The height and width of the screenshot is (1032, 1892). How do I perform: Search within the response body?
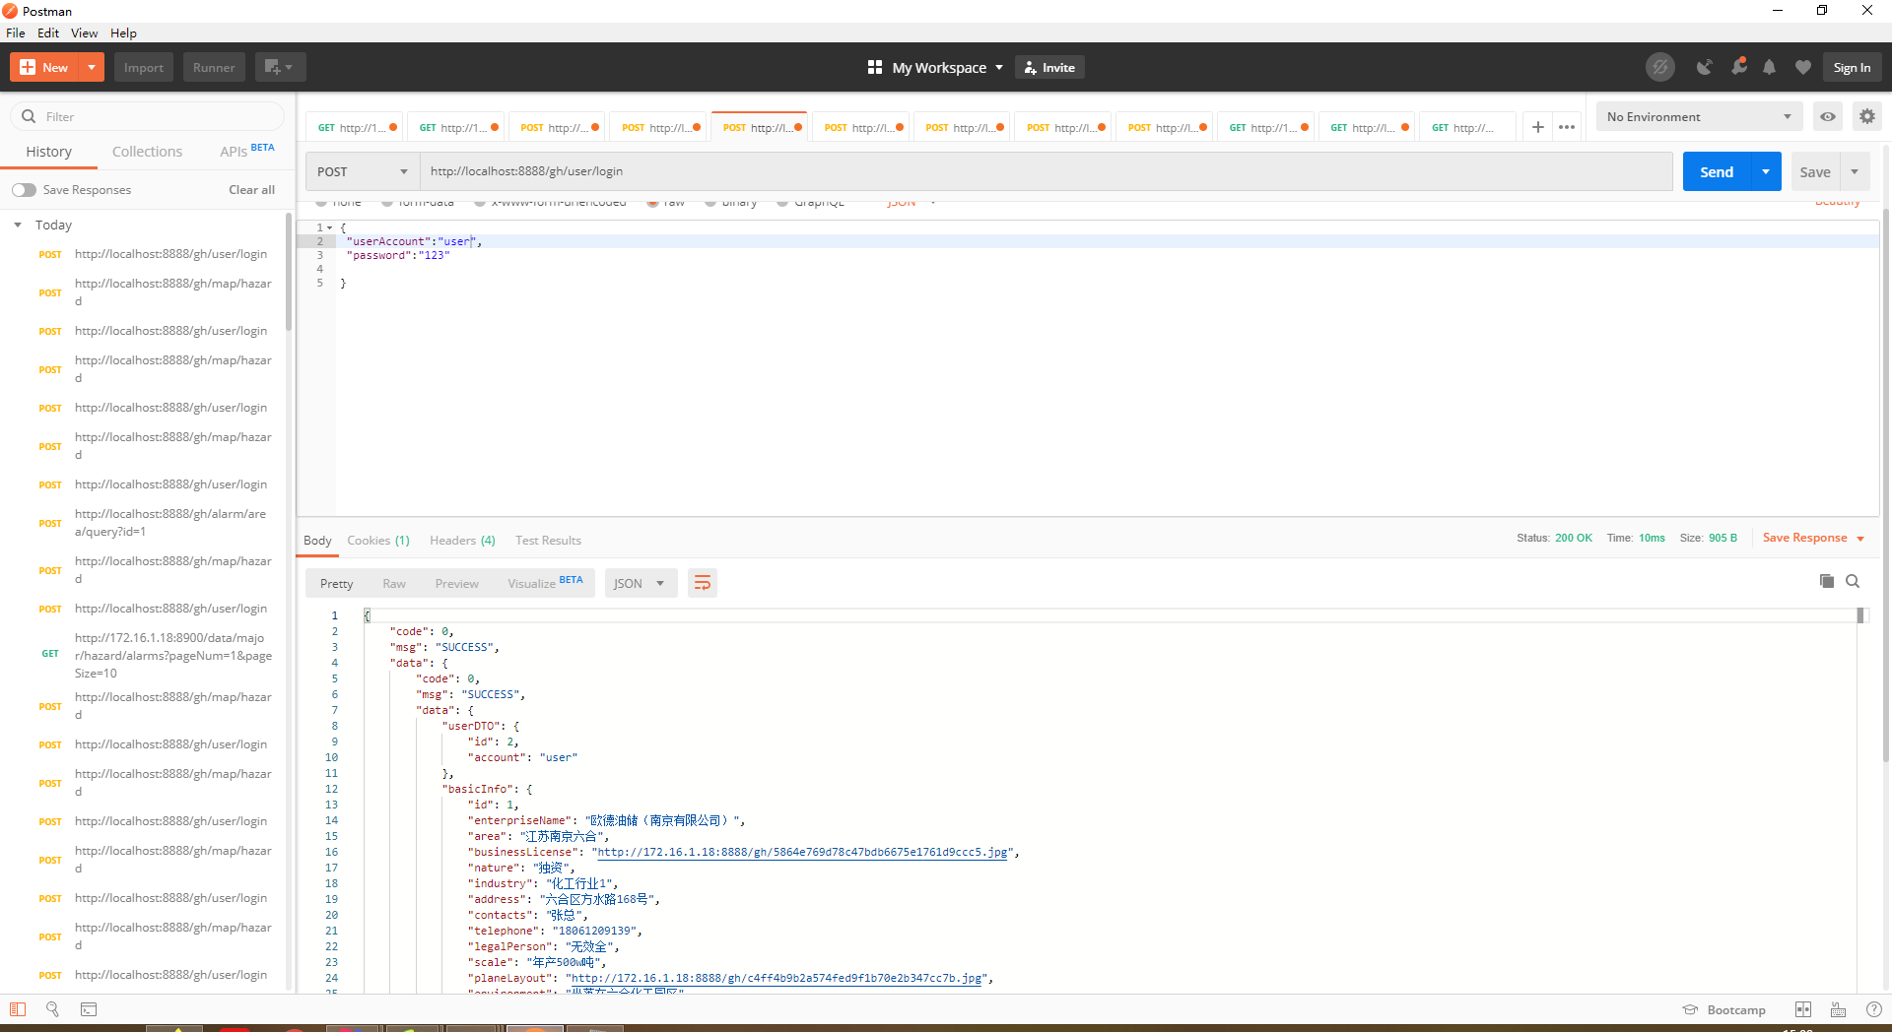click(1853, 581)
